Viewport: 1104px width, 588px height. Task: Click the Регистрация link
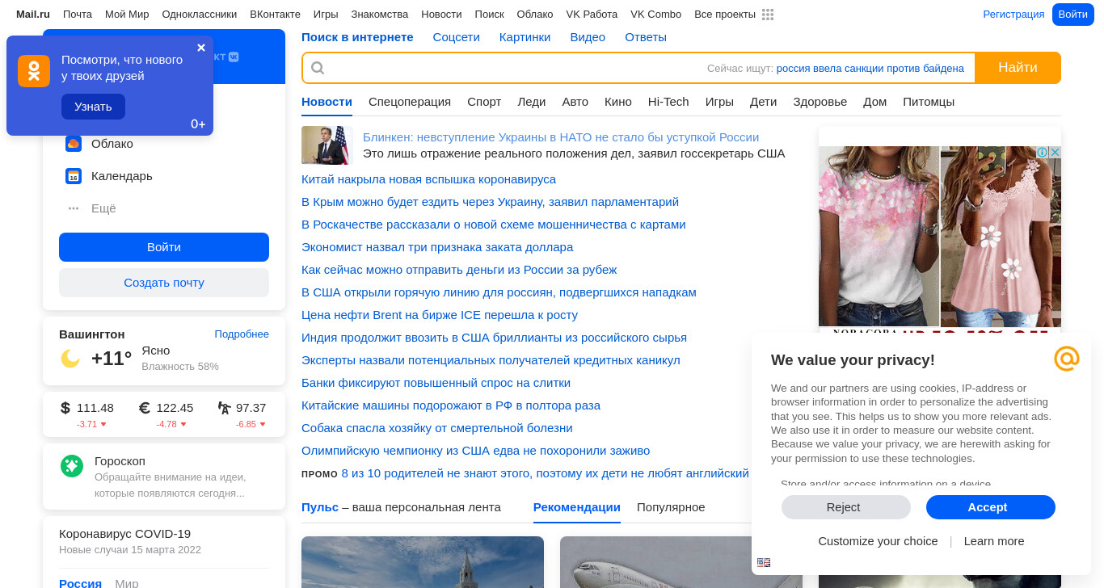[x=1013, y=15]
